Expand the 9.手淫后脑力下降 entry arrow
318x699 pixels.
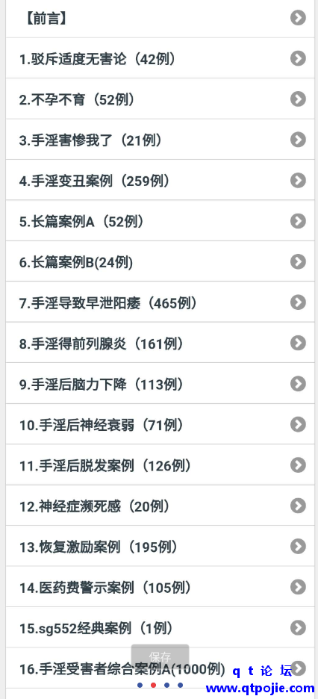[298, 384]
